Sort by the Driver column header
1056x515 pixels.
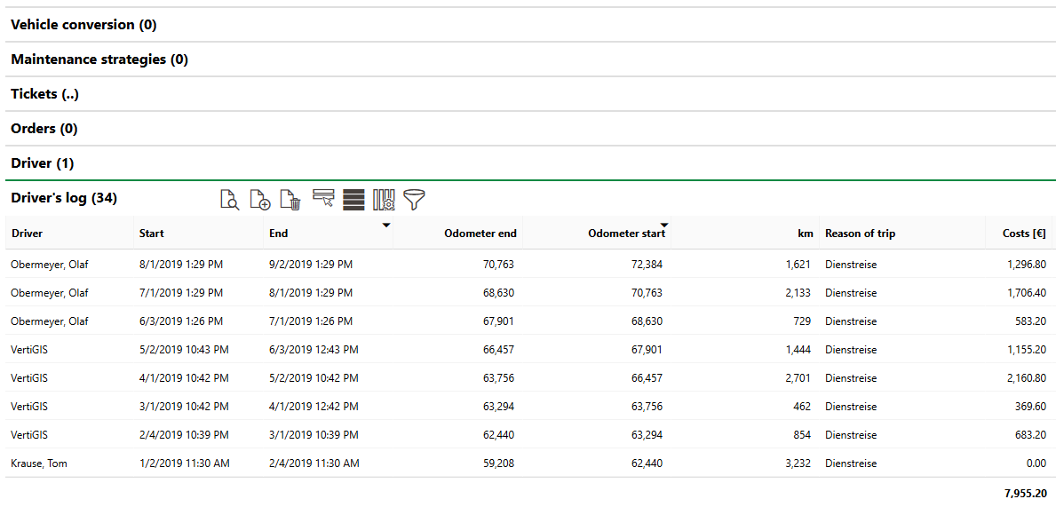[27, 234]
